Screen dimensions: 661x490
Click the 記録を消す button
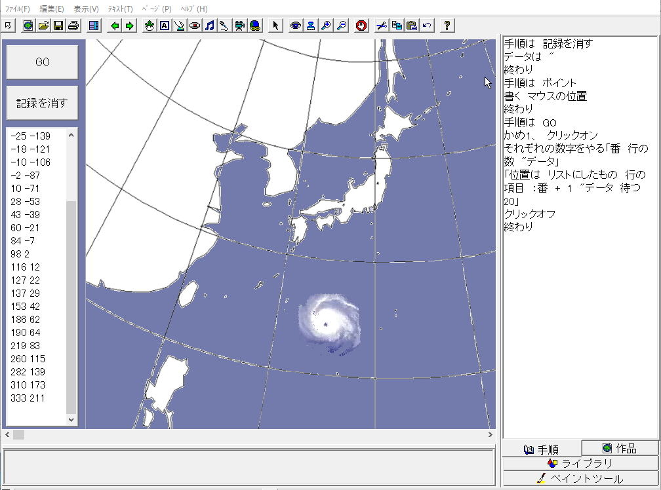pyautogui.click(x=42, y=103)
